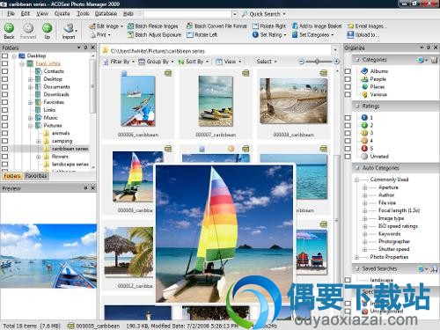The image size is (440, 330).
Task: Select the Albums category icon
Action: (364, 71)
